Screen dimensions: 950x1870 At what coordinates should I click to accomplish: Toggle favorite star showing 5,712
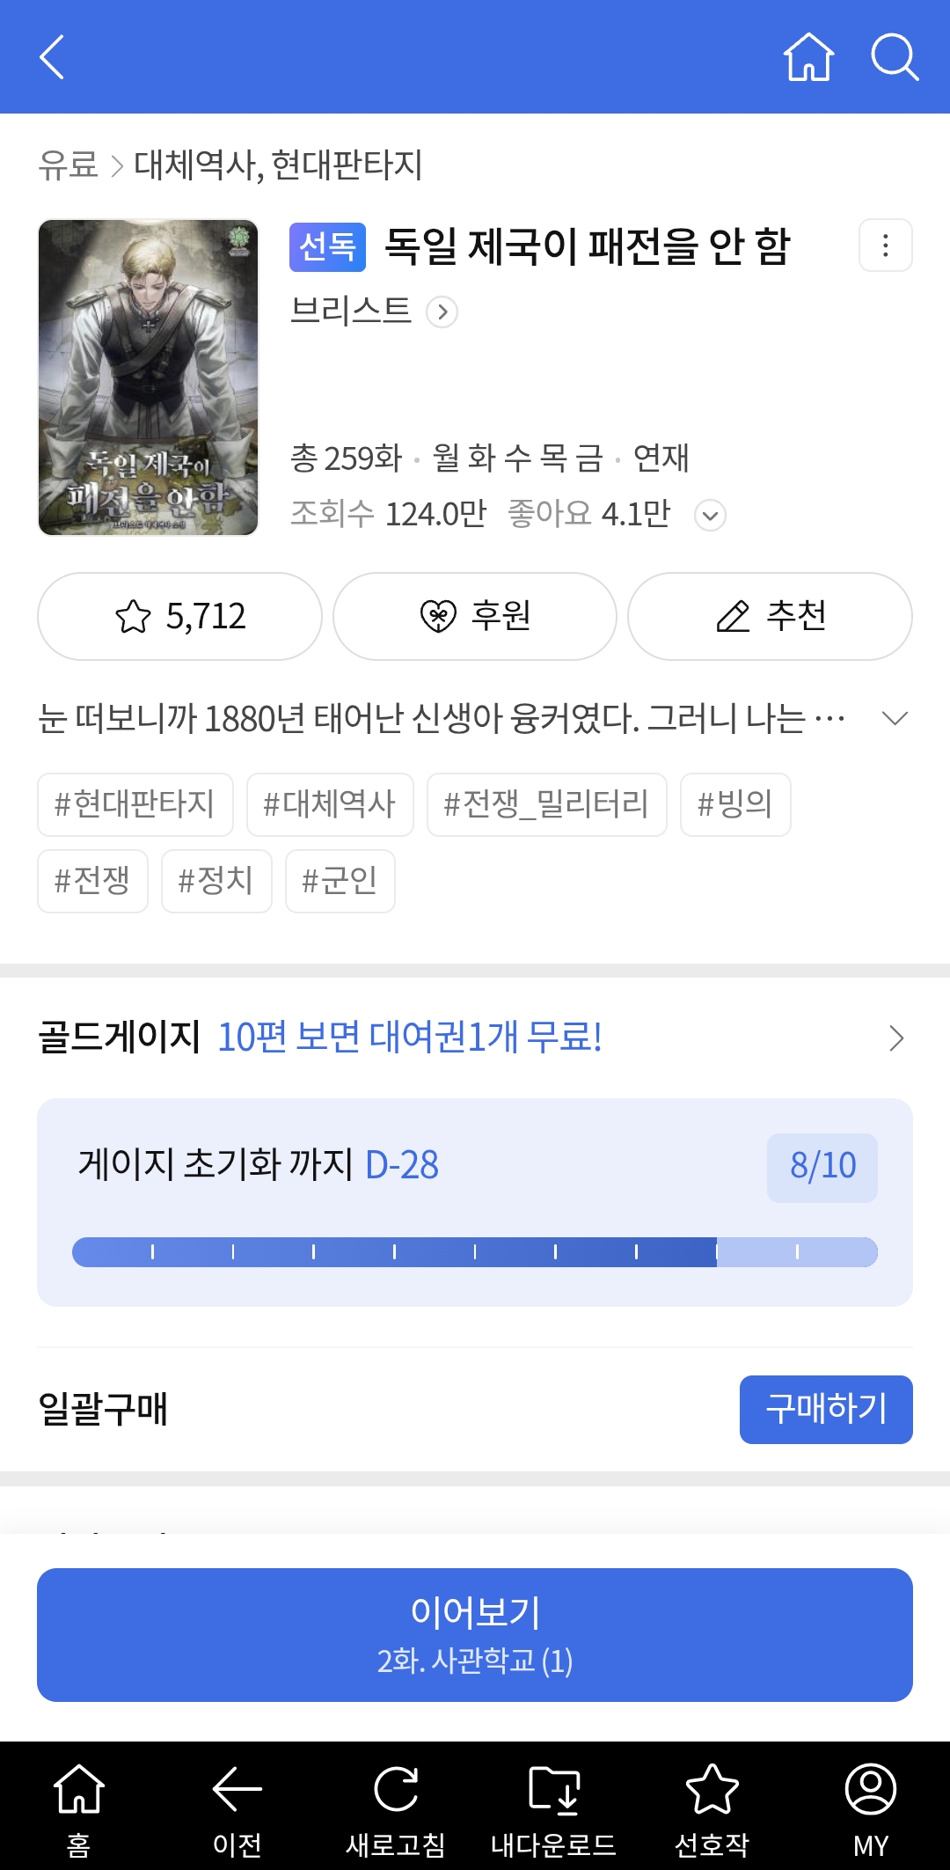(x=179, y=616)
